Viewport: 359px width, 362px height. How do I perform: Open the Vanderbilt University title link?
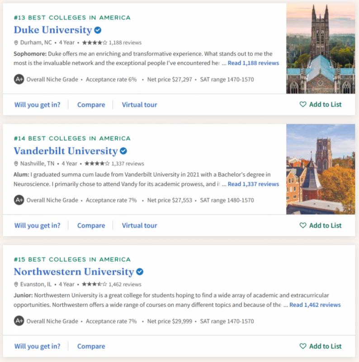(x=66, y=151)
